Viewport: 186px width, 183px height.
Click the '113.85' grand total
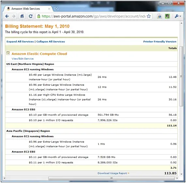tap(170, 173)
